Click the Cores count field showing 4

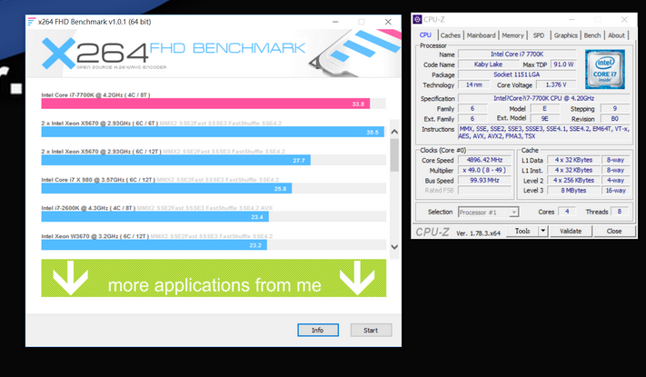[567, 212]
